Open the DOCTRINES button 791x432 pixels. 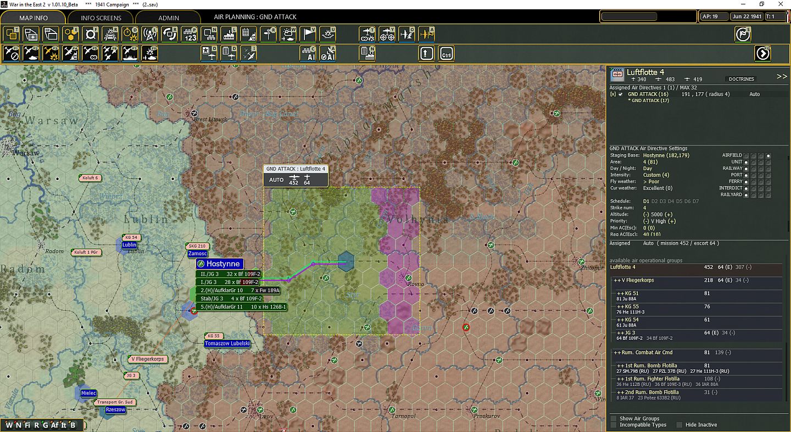[x=742, y=79]
